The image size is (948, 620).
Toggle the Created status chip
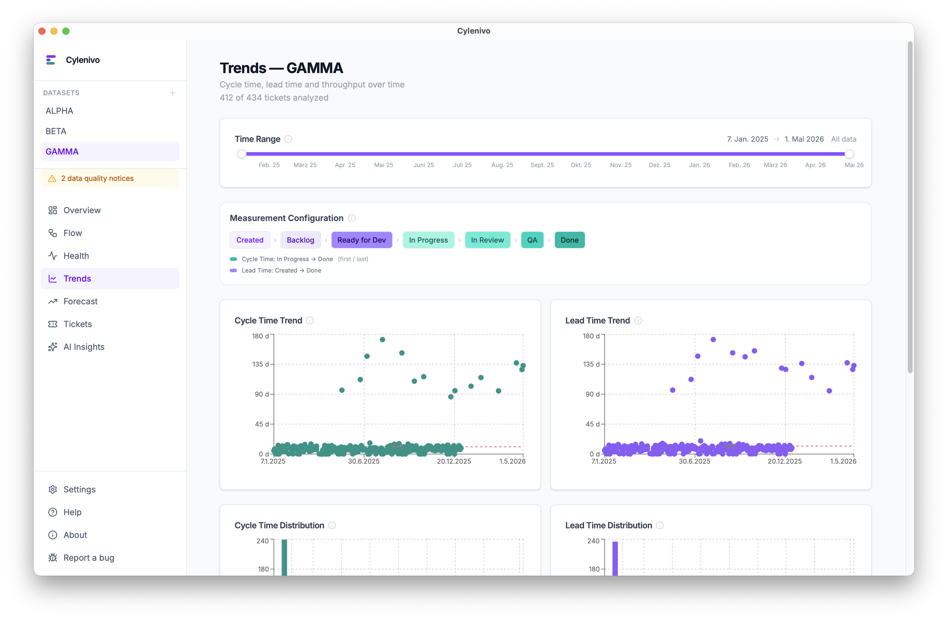pos(250,240)
